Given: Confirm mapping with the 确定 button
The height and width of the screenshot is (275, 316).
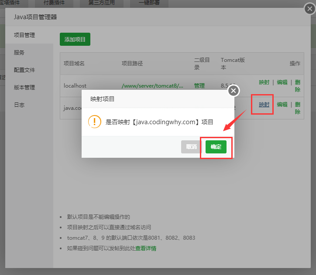Looking at the screenshot, I should click(x=216, y=147).
